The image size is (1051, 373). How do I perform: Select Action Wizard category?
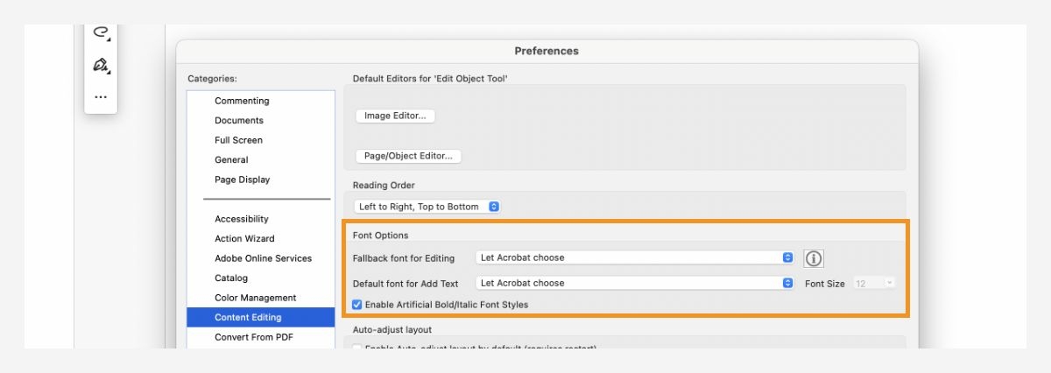(244, 239)
